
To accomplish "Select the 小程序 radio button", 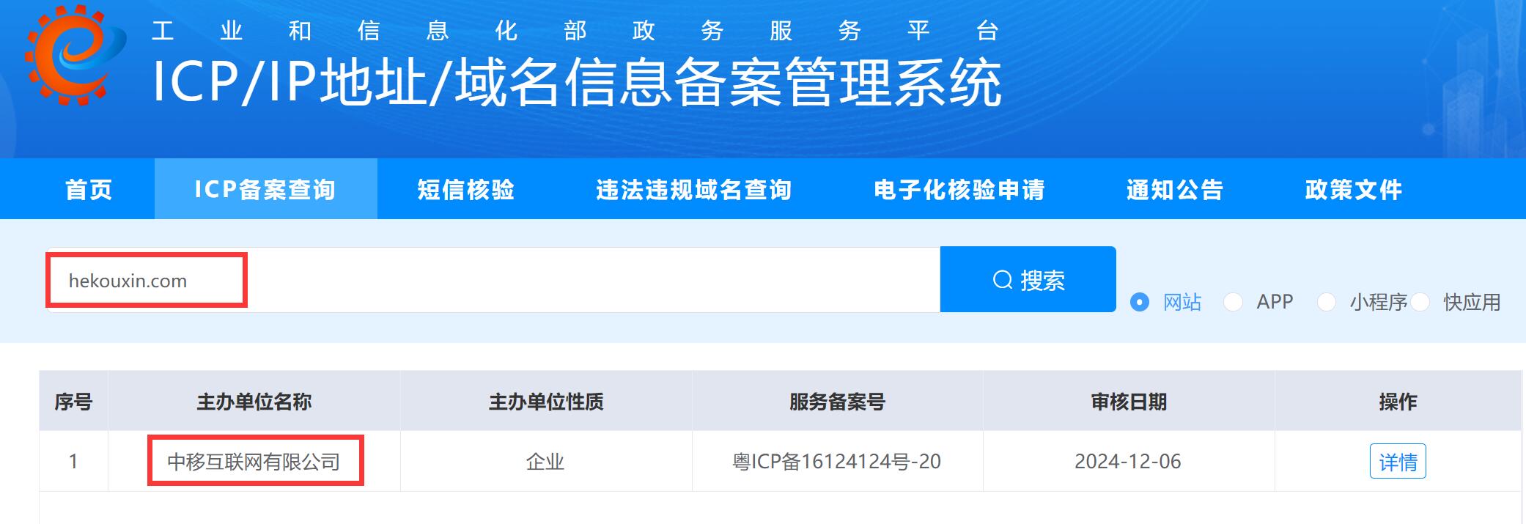I will pyautogui.click(x=1327, y=302).
